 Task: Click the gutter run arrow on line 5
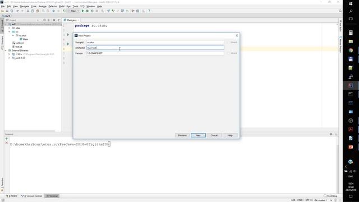point(68,44)
